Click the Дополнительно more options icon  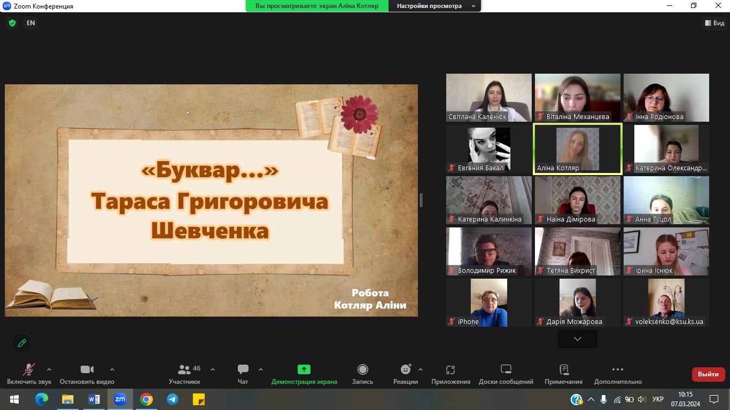[617, 374]
